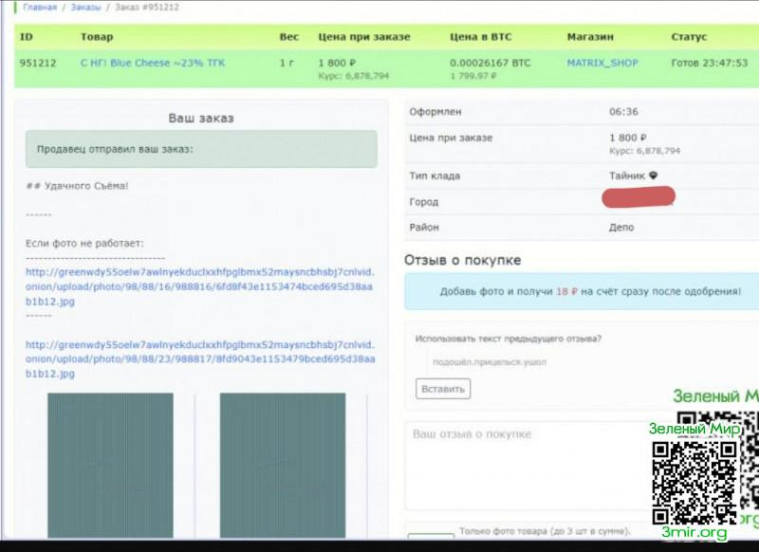
Task: Open the MATRIX_SHOP store link
Action: [x=602, y=64]
